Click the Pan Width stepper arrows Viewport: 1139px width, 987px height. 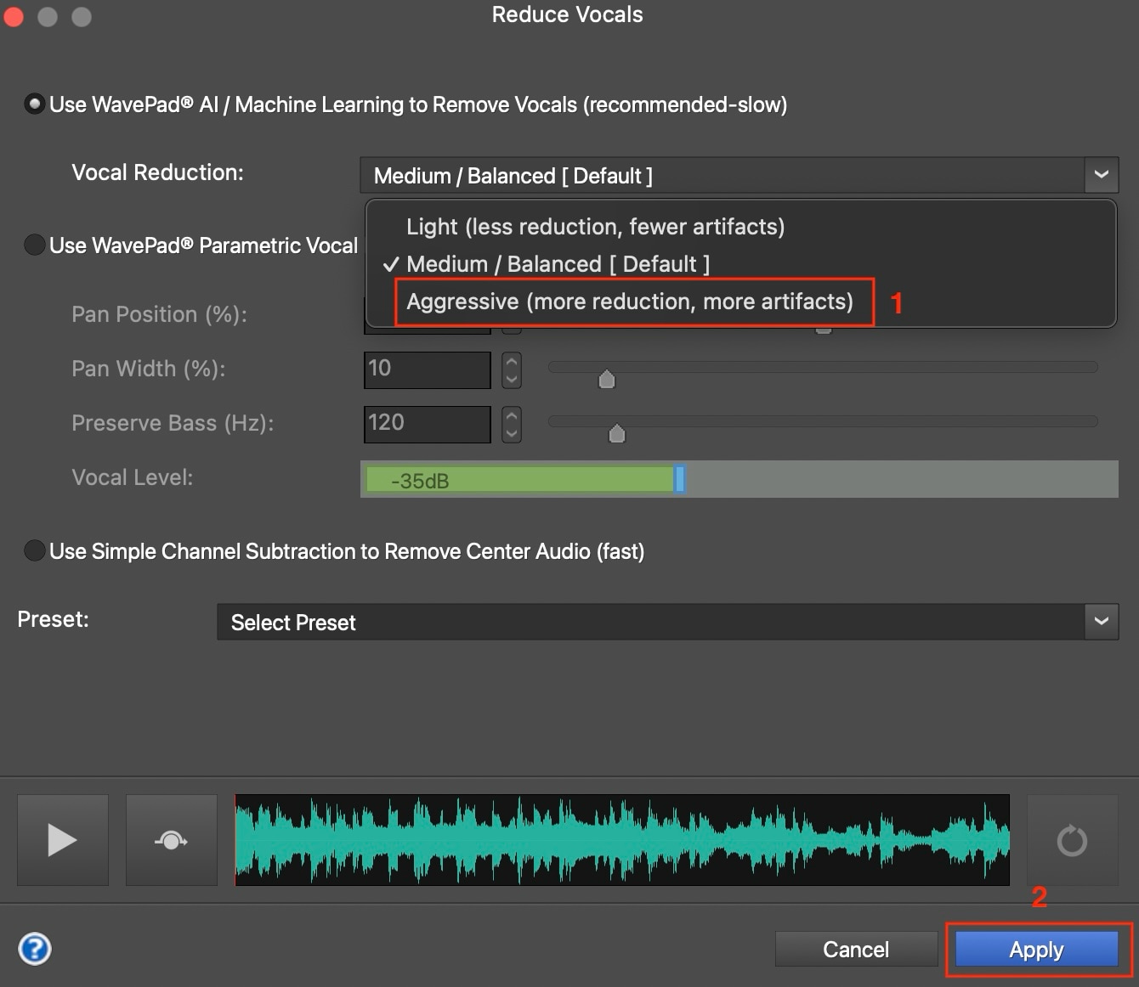[512, 369]
